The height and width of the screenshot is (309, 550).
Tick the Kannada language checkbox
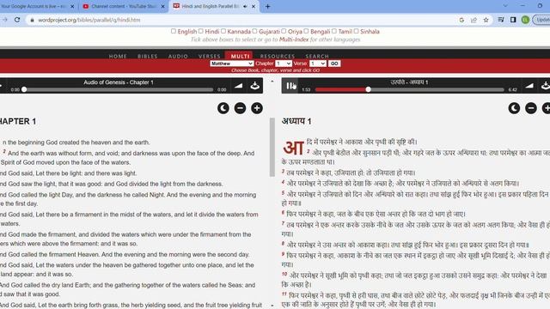click(x=223, y=31)
